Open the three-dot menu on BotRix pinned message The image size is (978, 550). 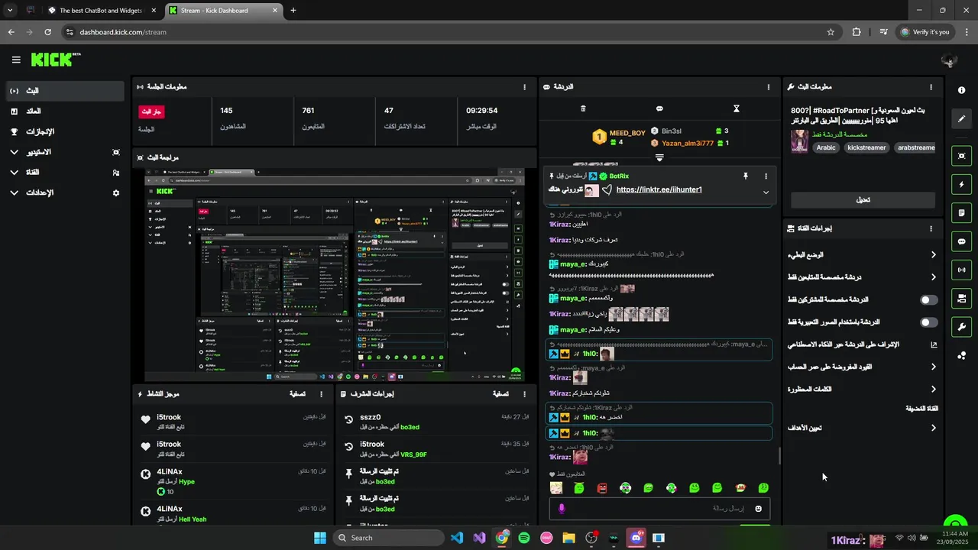(x=766, y=176)
